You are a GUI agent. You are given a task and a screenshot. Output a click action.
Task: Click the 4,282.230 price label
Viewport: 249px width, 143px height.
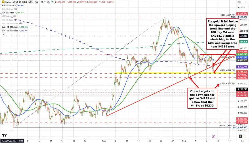(x=242, y=78)
